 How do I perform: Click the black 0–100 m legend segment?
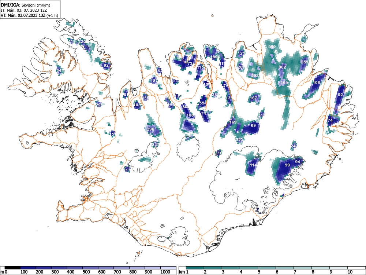(12, 268)
